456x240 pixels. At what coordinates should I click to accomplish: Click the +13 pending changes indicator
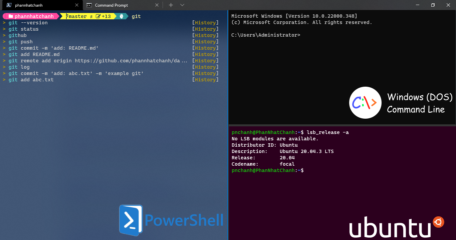[103, 16]
